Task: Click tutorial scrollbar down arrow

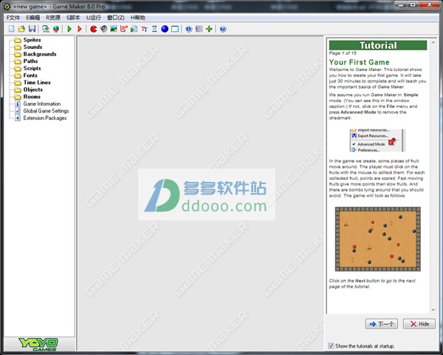Action: click(433, 310)
